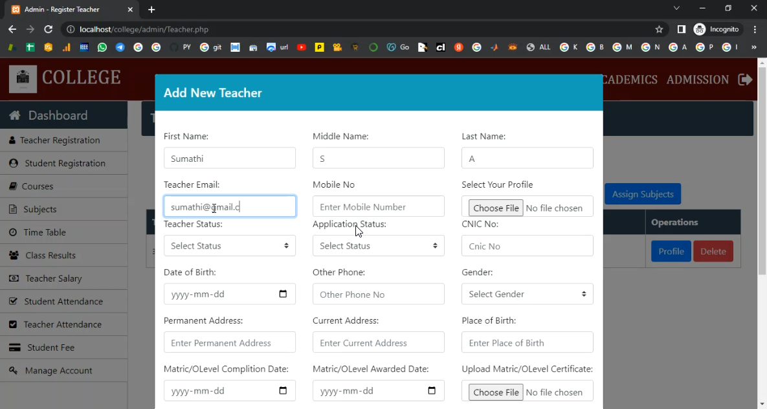The height and width of the screenshot is (409, 767).
Task: Select Gender dropdown list
Action: tap(527, 294)
